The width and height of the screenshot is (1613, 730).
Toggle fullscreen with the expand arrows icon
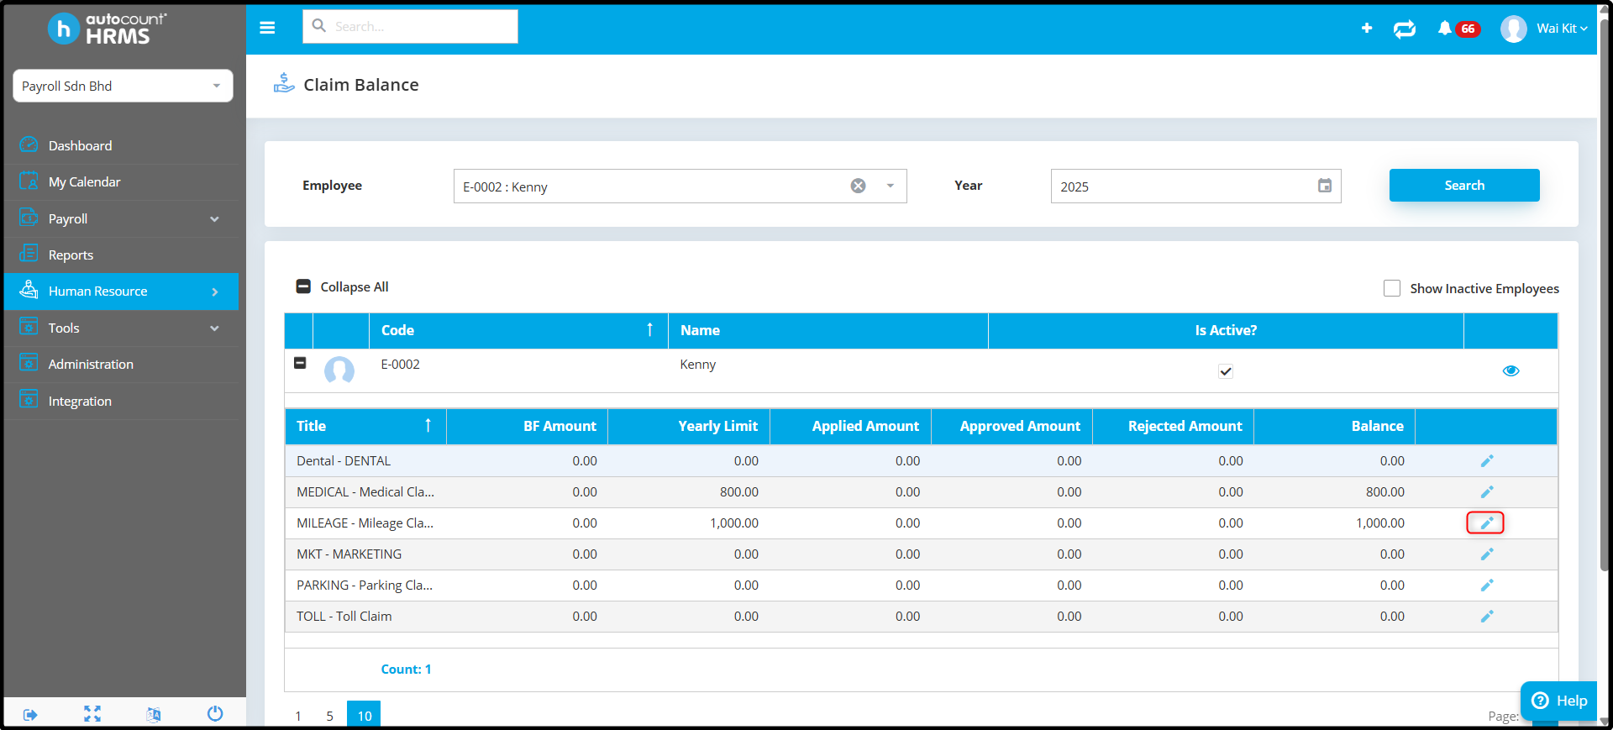[x=92, y=714]
